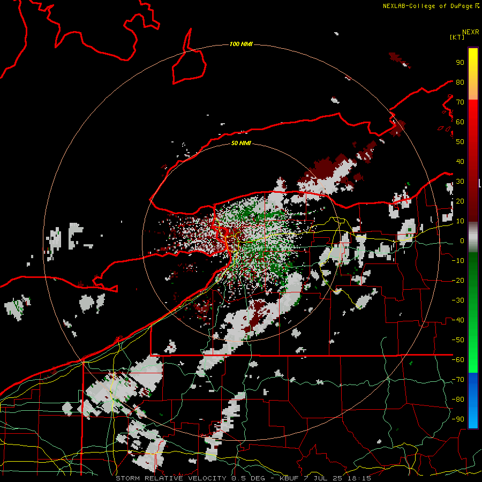The image size is (482, 482).
Task: Click the 70 value on the velocity scale
Action: pyautogui.click(x=460, y=102)
